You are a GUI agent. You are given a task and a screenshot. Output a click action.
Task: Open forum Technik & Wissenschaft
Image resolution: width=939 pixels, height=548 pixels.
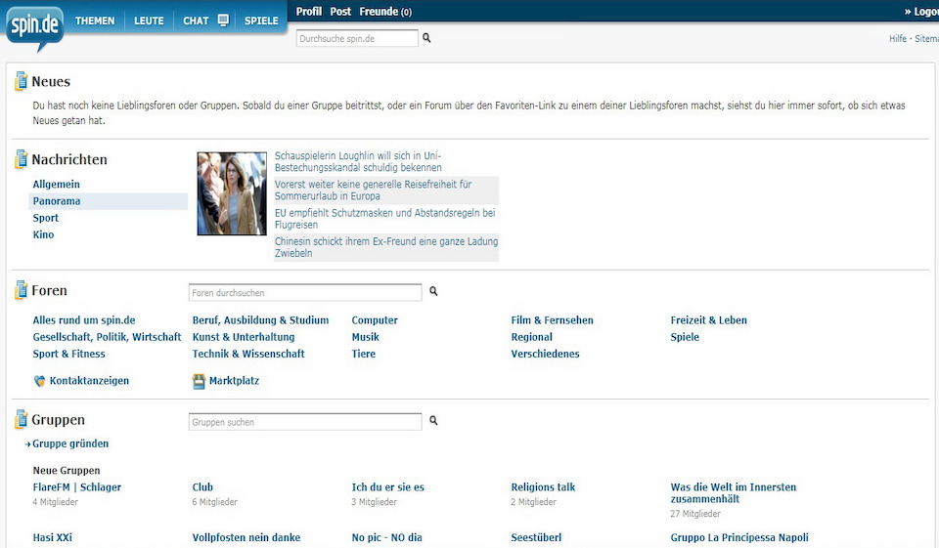(247, 354)
